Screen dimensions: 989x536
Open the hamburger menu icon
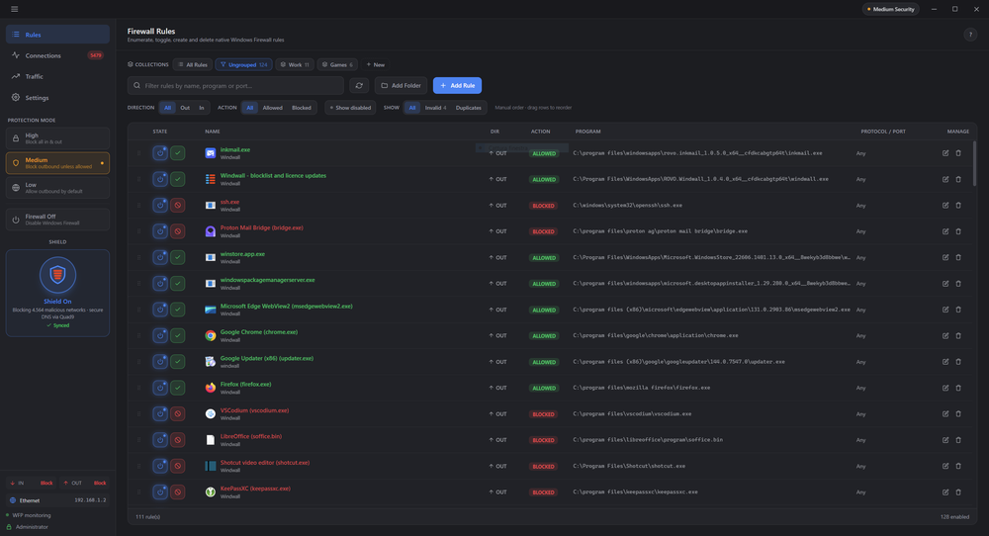click(x=15, y=9)
